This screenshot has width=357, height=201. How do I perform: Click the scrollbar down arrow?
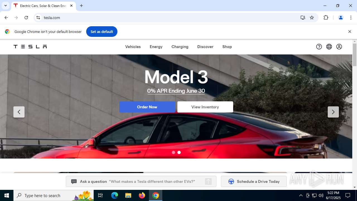tap(354, 187)
